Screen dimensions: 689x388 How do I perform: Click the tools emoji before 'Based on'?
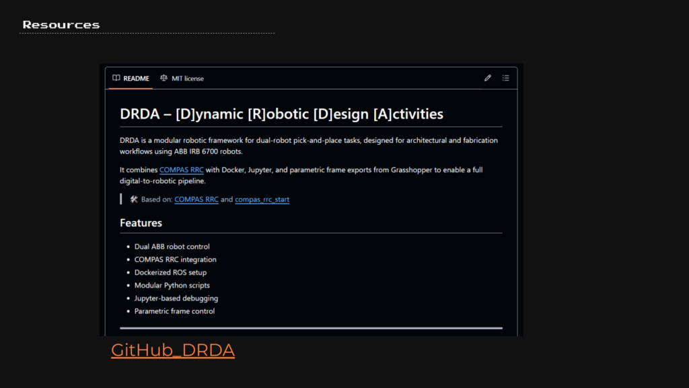pos(134,199)
